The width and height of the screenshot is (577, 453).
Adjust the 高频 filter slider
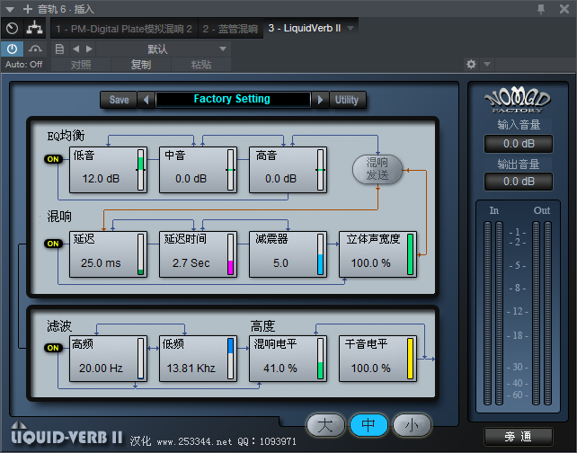pos(140,359)
